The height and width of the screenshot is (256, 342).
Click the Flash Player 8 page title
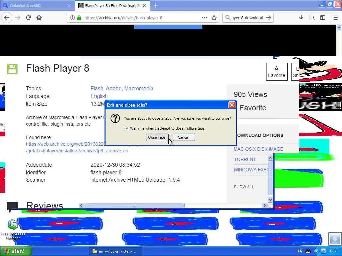[x=57, y=68]
